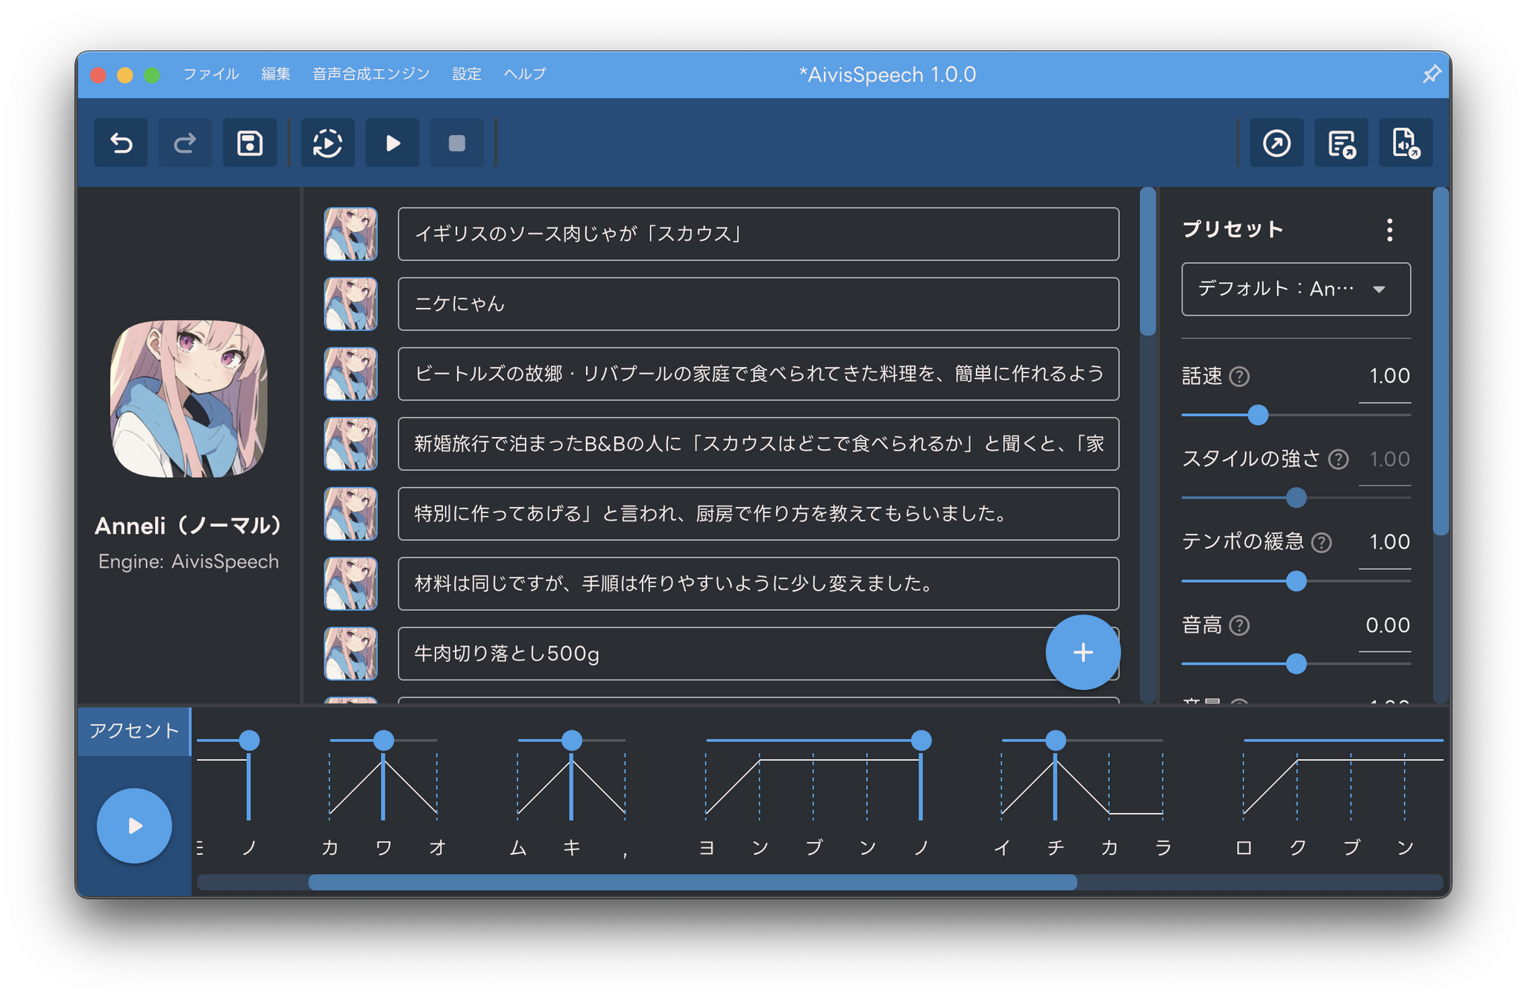Click the text list vertical scrollbar

point(1148,263)
